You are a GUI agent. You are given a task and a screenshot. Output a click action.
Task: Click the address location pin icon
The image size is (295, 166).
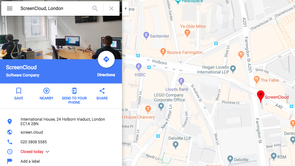(10, 121)
